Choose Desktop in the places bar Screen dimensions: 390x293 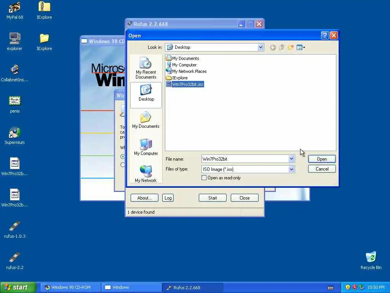point(146,95)
